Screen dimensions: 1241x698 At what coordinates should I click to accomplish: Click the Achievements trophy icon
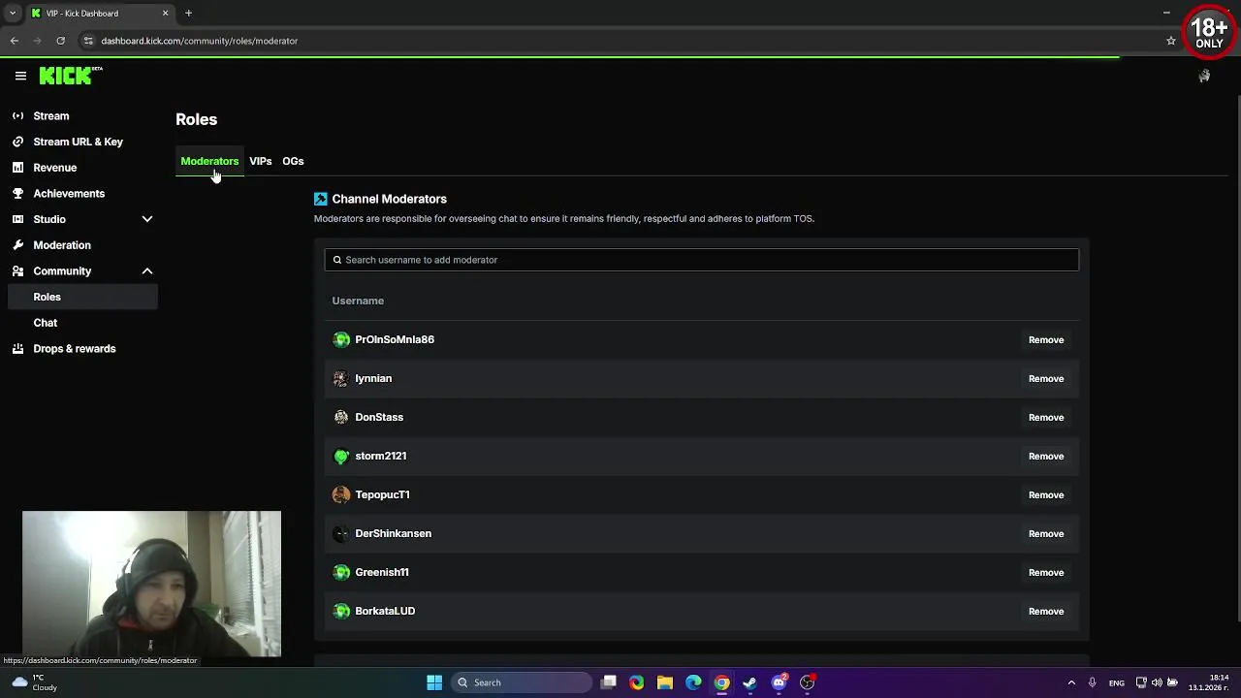17,193
